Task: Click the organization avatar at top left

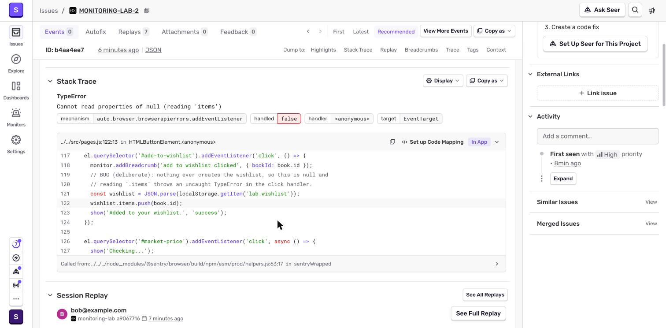Action: tap(16, 10)
